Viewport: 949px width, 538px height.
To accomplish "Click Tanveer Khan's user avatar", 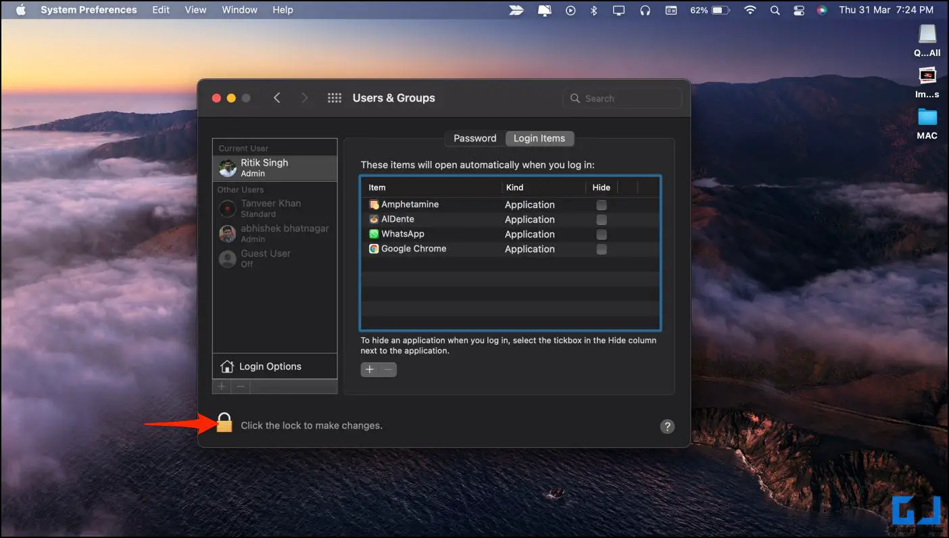I will pyautogui.click(x=228, y=208).
